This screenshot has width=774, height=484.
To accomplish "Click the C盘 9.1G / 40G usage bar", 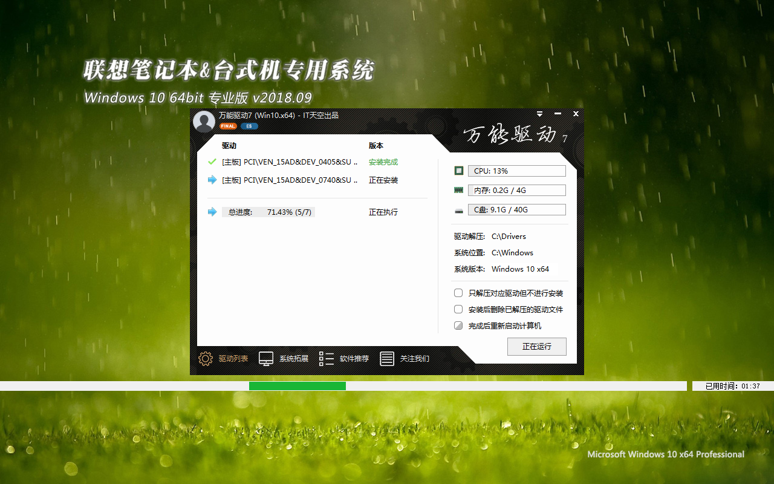I will 517,210.
